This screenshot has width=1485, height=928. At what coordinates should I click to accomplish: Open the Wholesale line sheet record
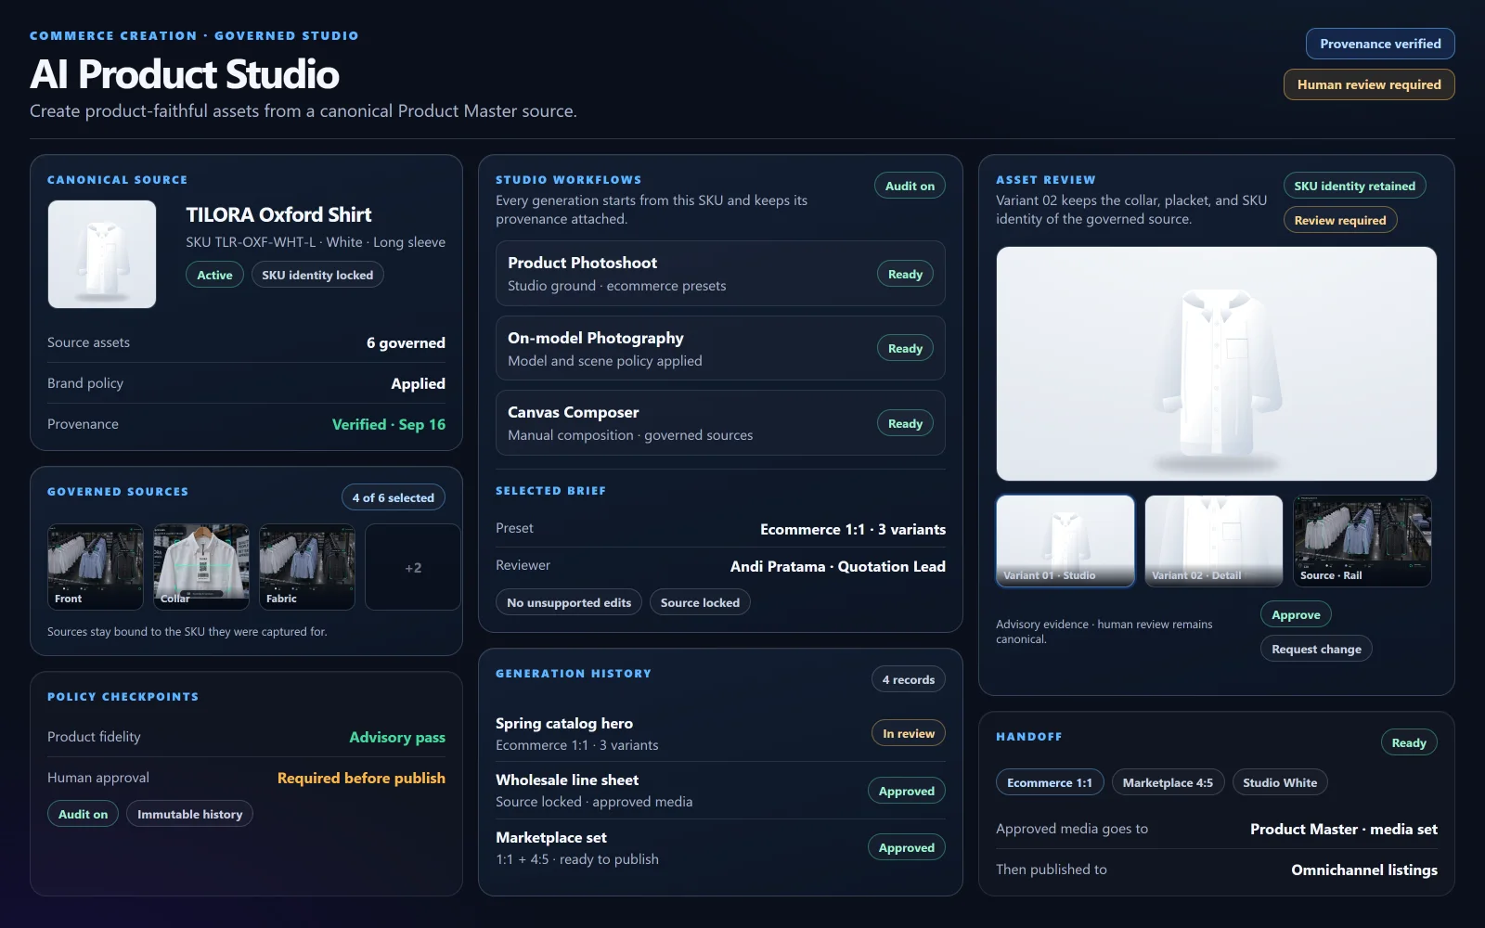720,791
